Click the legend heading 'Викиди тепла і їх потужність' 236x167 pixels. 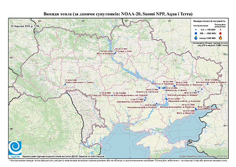210,21
